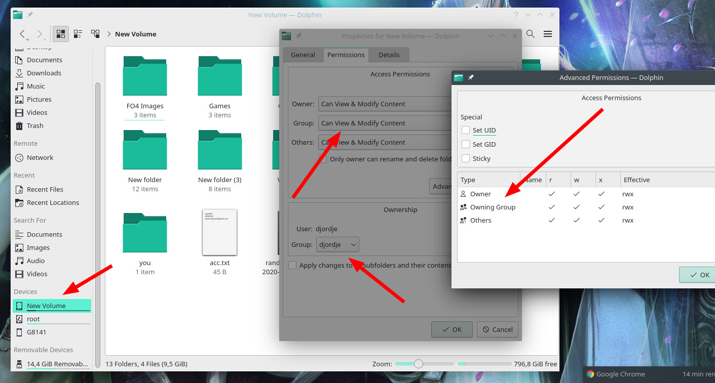
Task: Select the G8141 device
Action: point(36,332)
